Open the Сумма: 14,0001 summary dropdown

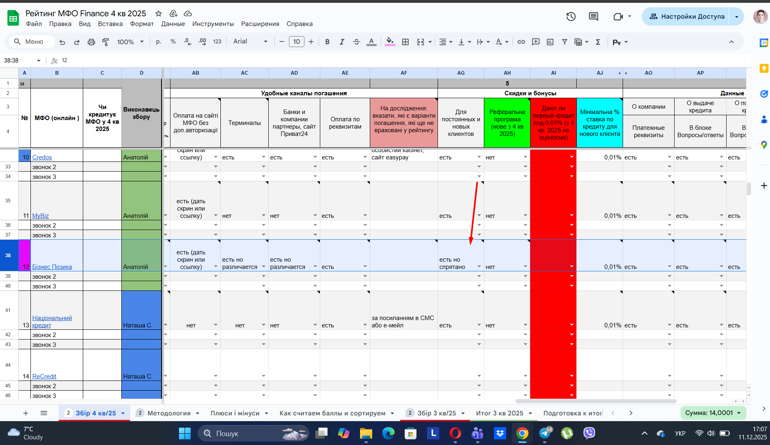(x=713, y=413)
